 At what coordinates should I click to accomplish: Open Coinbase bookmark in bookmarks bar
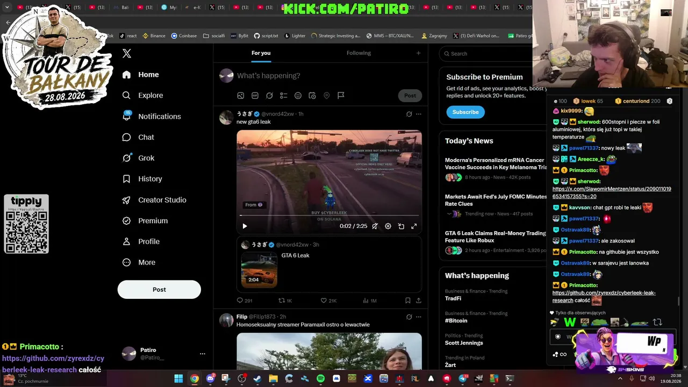[x=184, y=36]
